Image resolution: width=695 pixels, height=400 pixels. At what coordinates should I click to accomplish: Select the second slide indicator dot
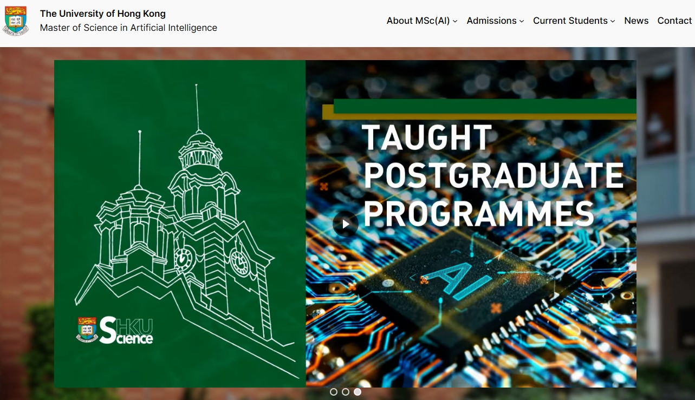click(346, 392)
